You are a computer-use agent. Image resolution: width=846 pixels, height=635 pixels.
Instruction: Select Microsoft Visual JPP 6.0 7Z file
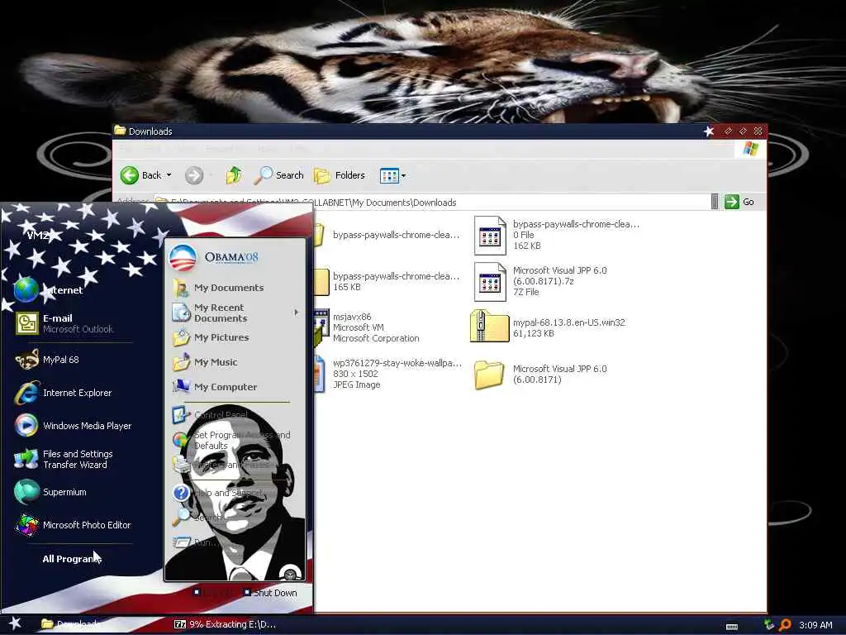(540, 281)
